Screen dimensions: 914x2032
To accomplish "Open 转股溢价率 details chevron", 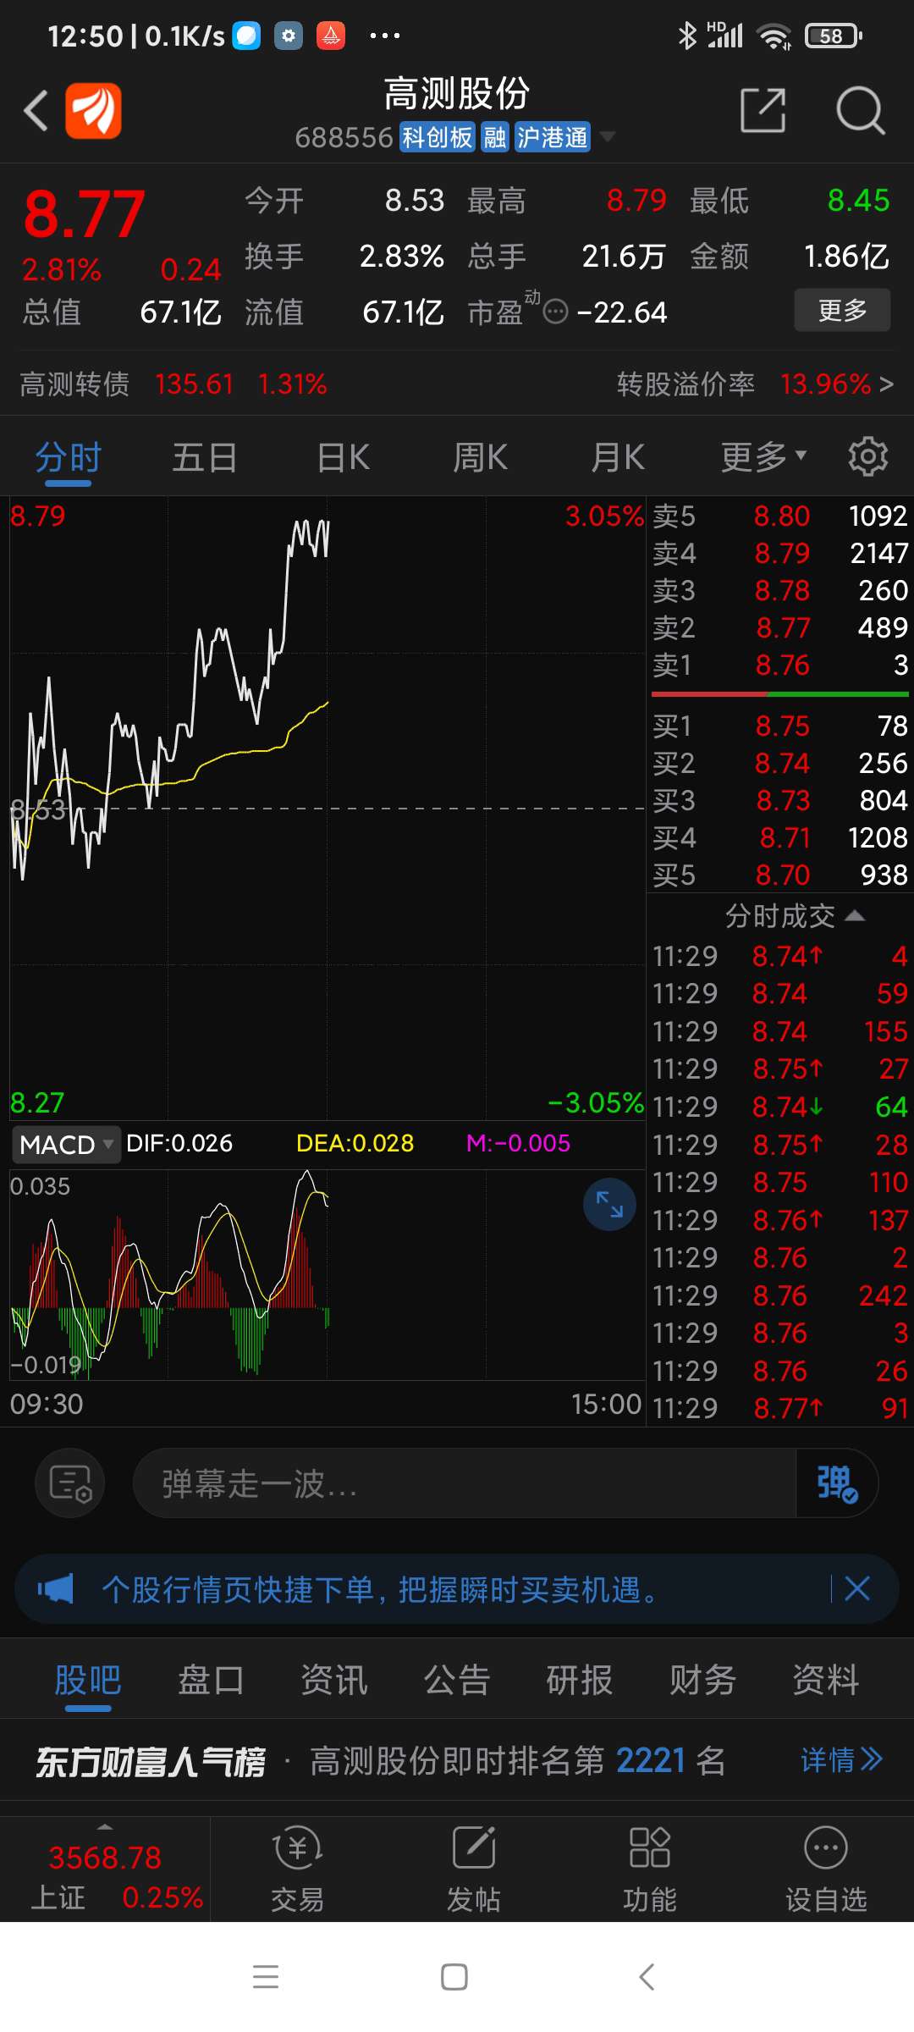I will pyautogui.click(x=886, y=384).
